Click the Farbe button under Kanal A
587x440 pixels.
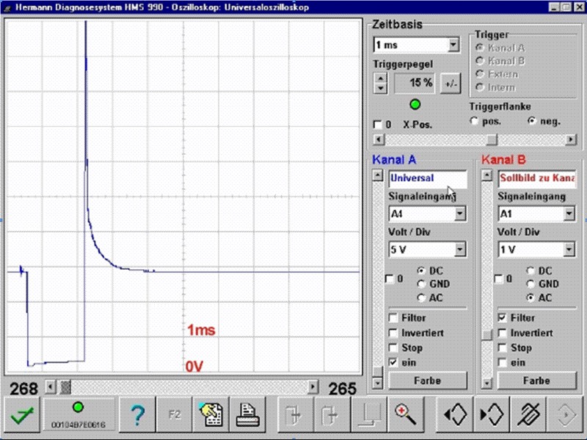428,381
